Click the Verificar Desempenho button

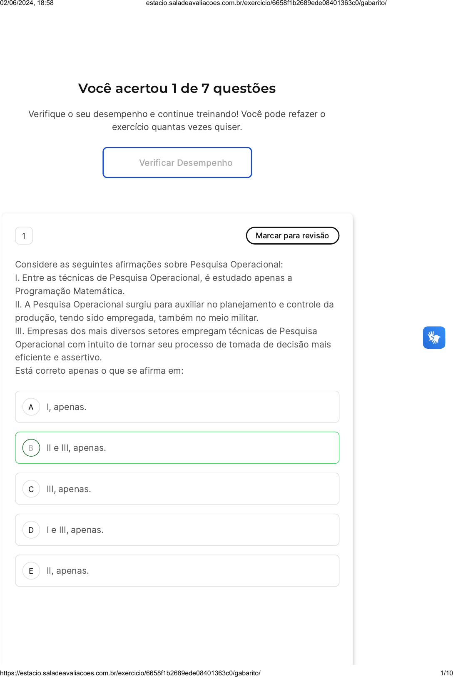tap(177, 162)
